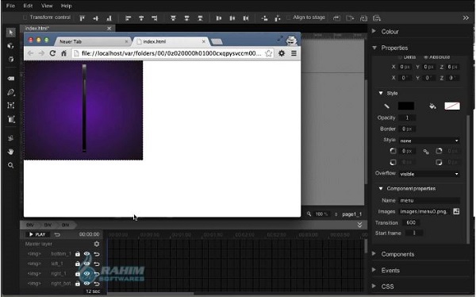Select the Shape tool

11,119
